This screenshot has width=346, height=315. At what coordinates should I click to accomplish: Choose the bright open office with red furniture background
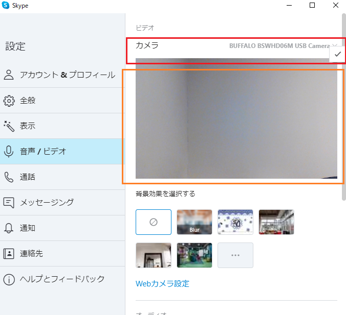(x=276, y=222)
